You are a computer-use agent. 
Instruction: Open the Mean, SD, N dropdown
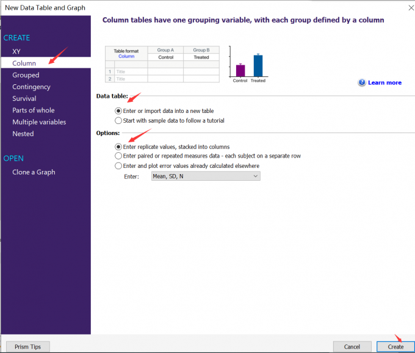(206, 176)
